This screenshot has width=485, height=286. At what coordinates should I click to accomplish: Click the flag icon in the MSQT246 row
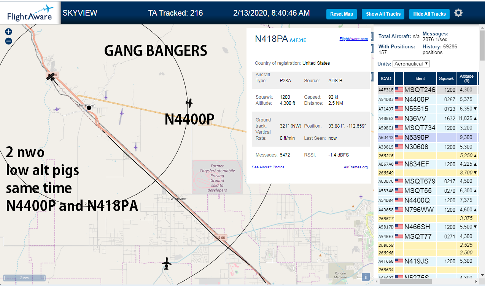point(399,90)
